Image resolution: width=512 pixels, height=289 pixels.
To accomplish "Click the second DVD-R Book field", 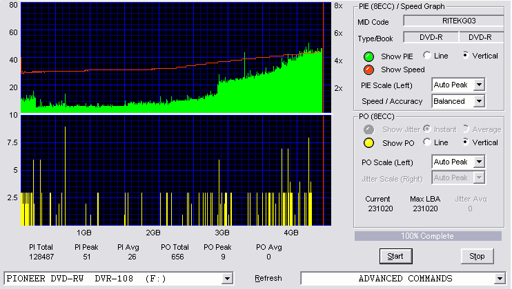I will pyautogui.click(x=482, y=37).
